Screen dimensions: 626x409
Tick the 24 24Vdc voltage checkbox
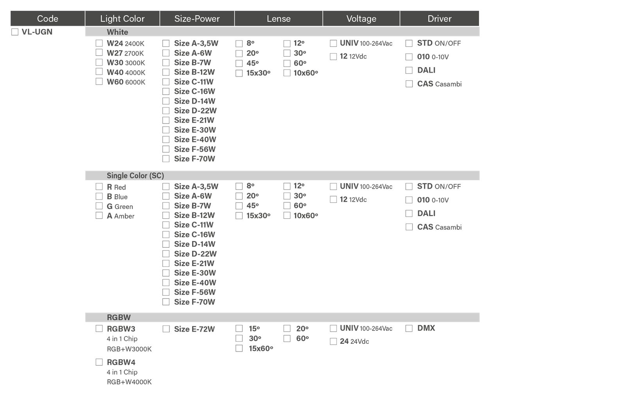(333, 341)
